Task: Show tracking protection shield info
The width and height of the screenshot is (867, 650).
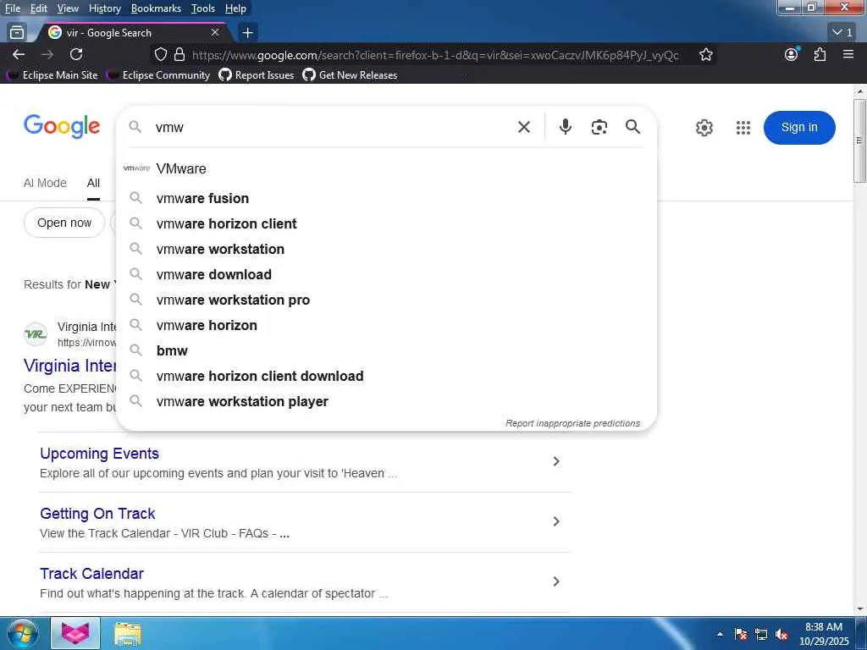Action: point(160,54)
